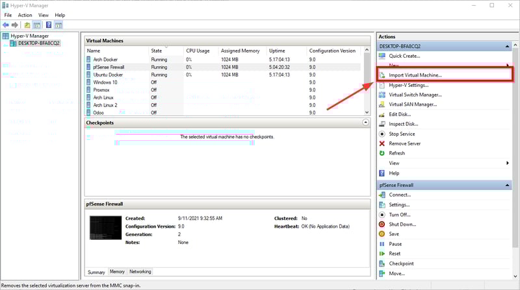The width and height of the screenshot is (520, 290).
Task: Click the Virtual Switch Manager icon
Action: click(382, 95)
